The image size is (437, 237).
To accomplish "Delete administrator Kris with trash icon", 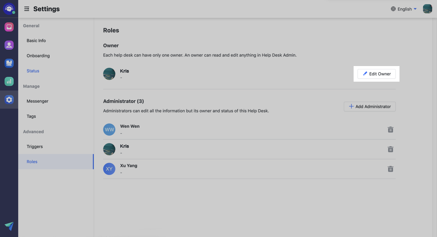I will 390,149.
